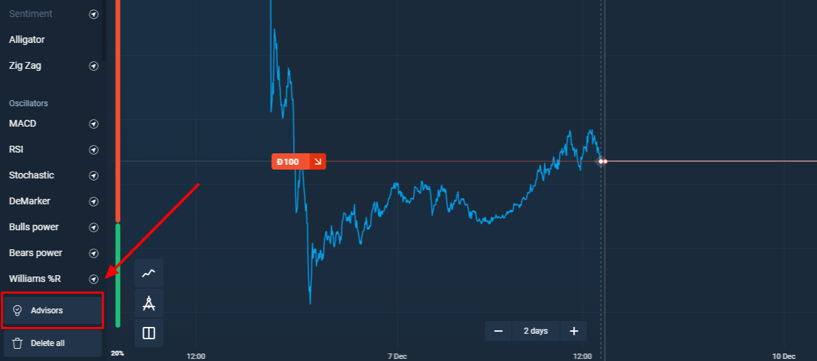Image resolution: width=817 pixels, height=361 pixels.
Task: Click the red-green sentiment bar
Action: [x=118, y=163]
